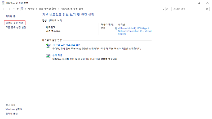Click the 새 연결 또는 네트워크 설정 icon

pyautogui.click(x=48, y=46)
